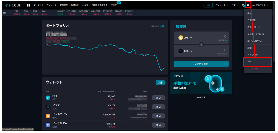The image size is (278, 133).
Task: Click the ¥4,177 Solana price
Action: tap(111, 105)
